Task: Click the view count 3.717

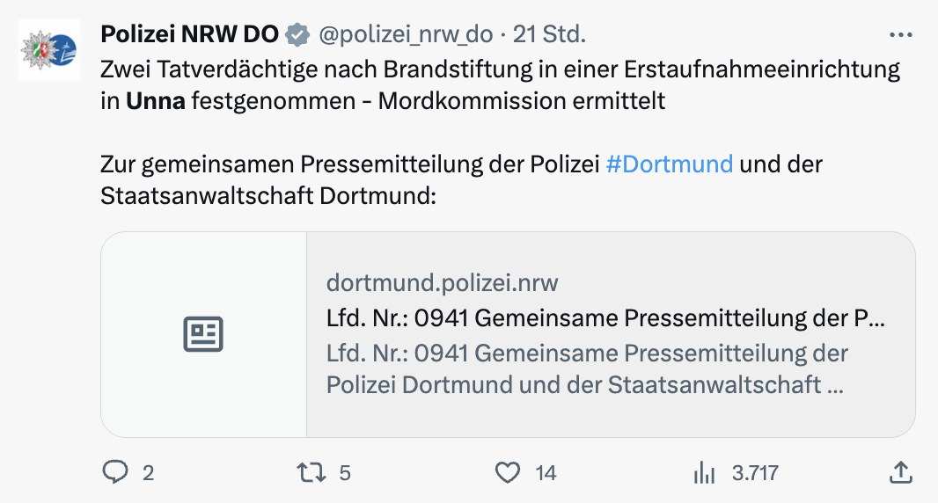Action: pos(755,473)
